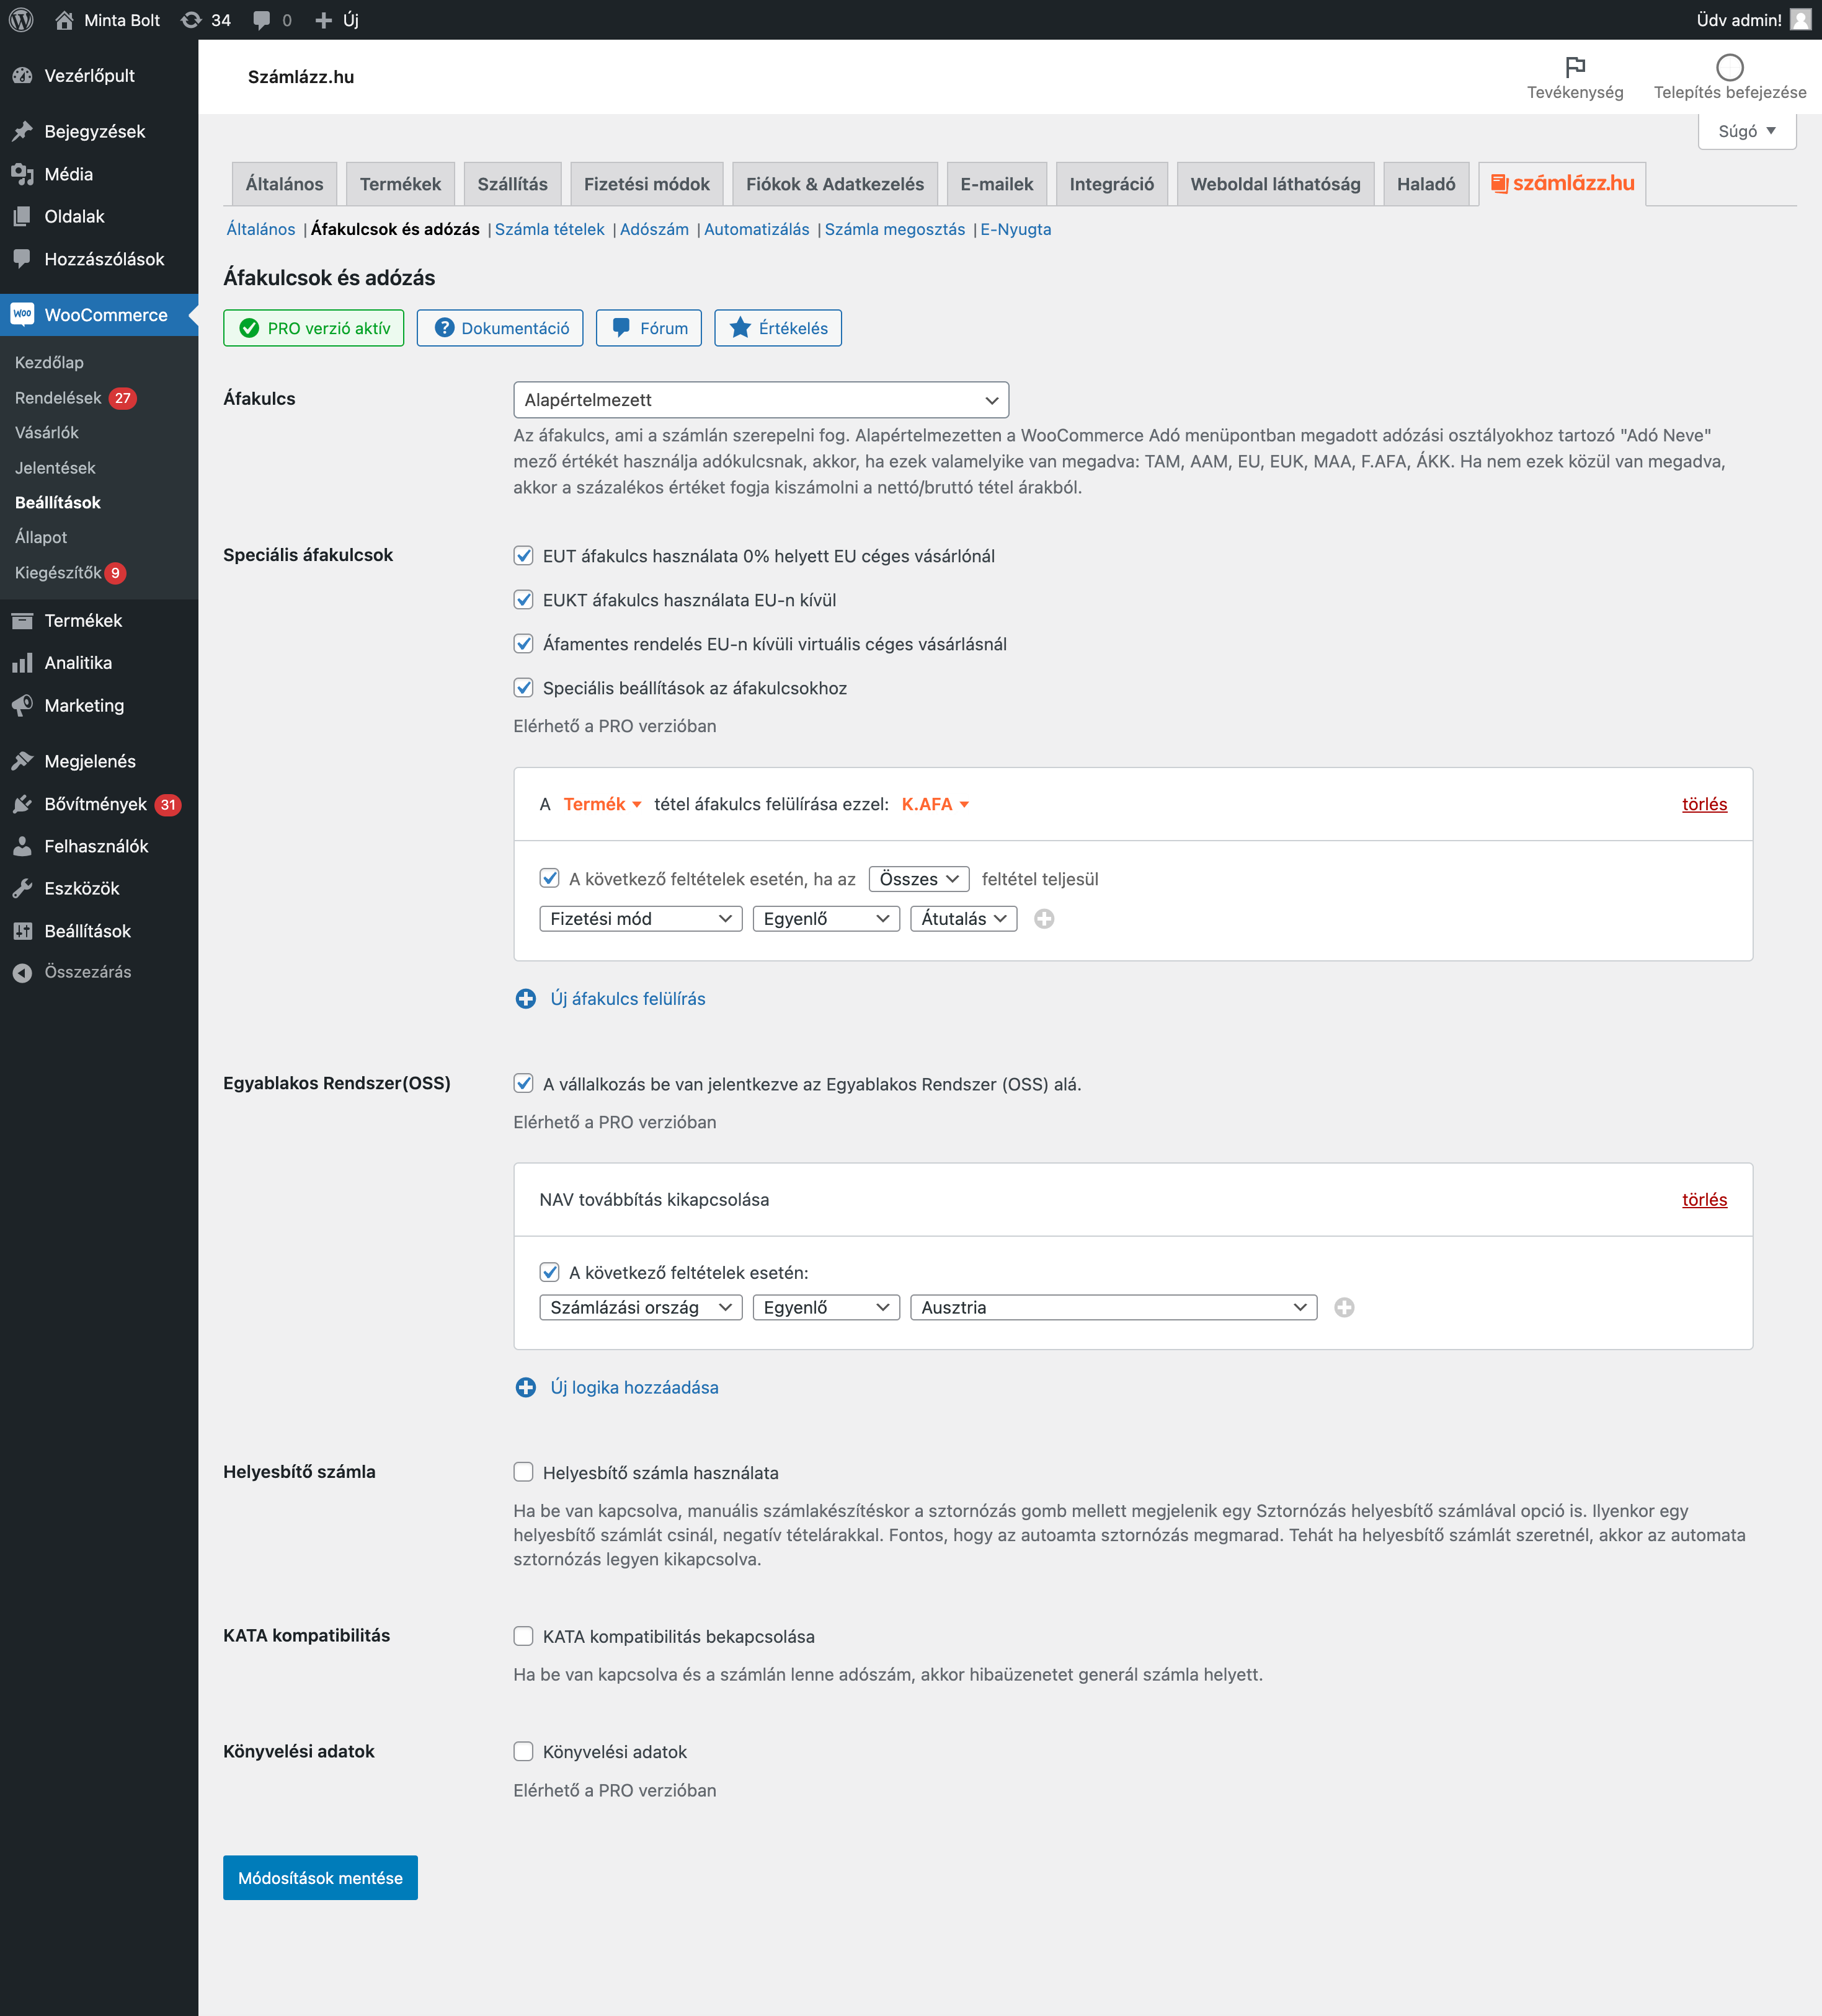Viewport: 1822px width, 2016px height.
Task: Open Rendelések in WooCommerce submenu
Action: click(x=58, y=398)
